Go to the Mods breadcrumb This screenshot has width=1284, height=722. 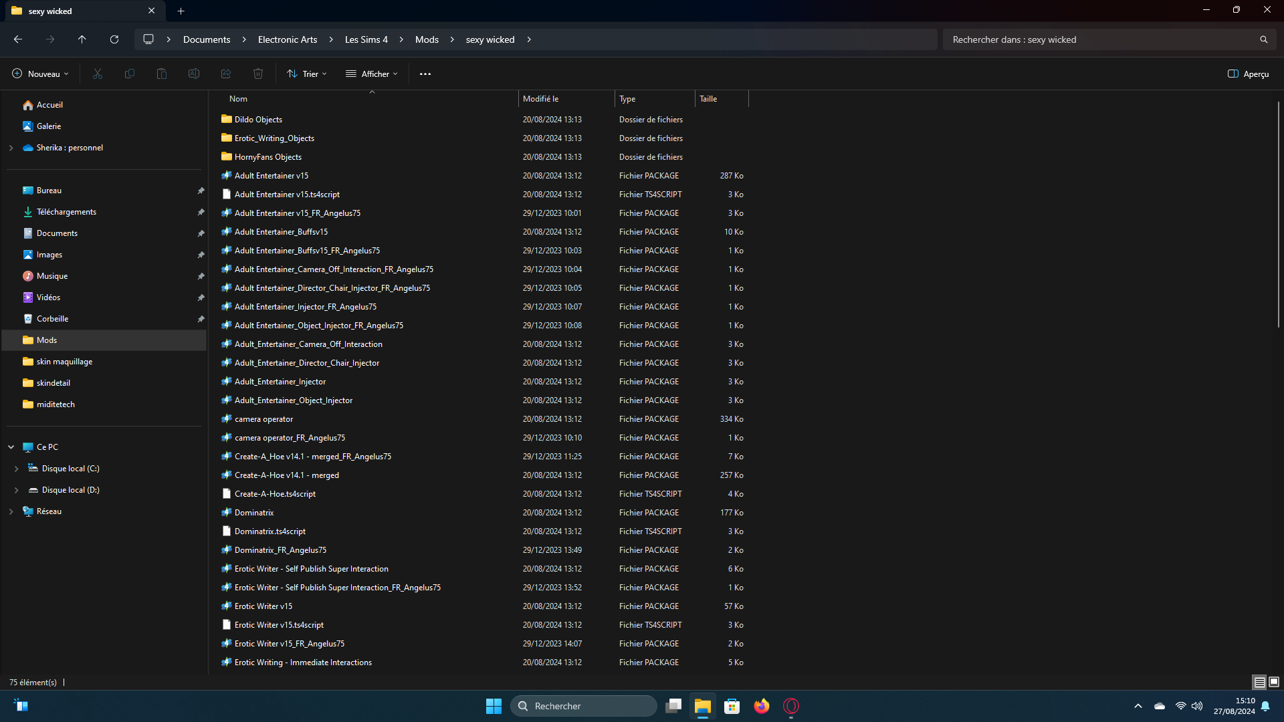pyautogui.click(x=427, y=39)
